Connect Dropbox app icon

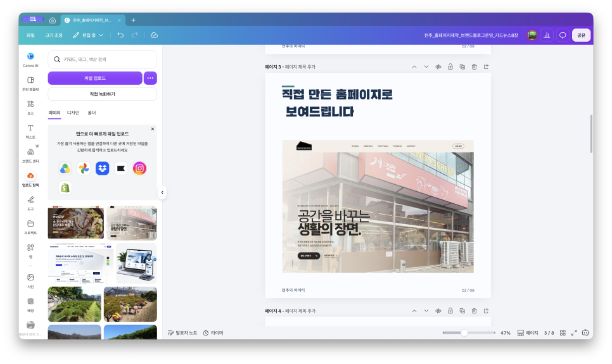[102, 168]
